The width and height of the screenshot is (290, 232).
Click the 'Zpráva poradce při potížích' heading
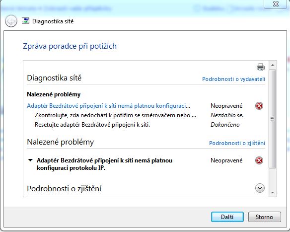click(x=70, y=46)
